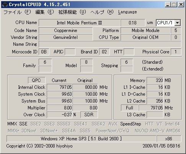This screenshot has width=186, height=154.
Task: Click the Windows XP Home SP3 OS field
Action: [x=81, y=139]
